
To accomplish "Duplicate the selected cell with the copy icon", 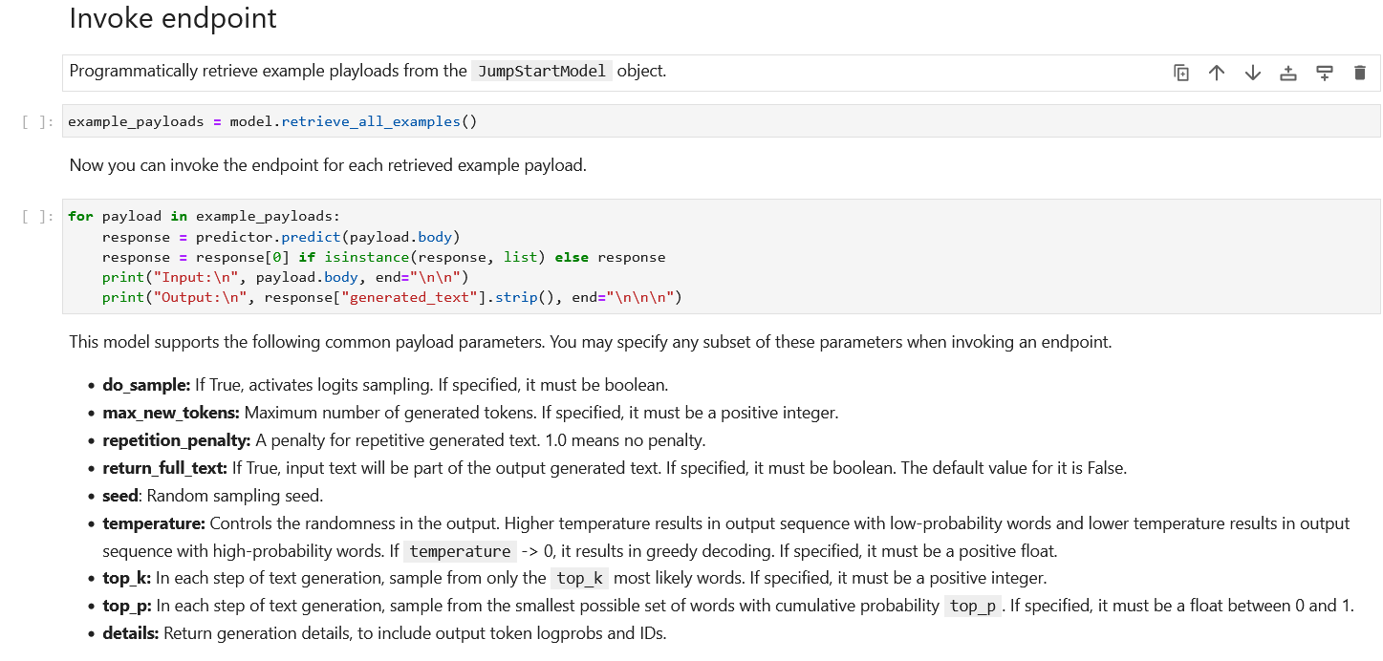I will coord(1181,73).
